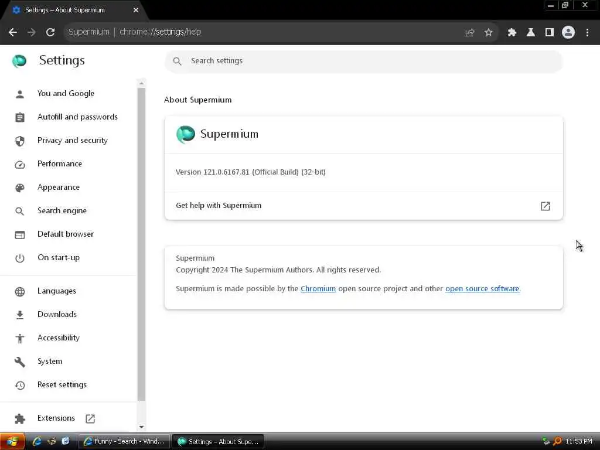Image resolution: width=600 pixels, height=450 pixels.
Task: Select Performance in the sidebar
Action: click(60, 164)
